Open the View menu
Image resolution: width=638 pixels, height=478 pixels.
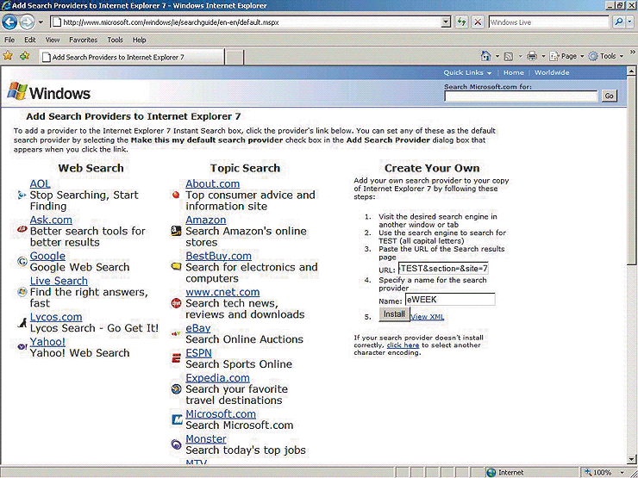(52, 40)
